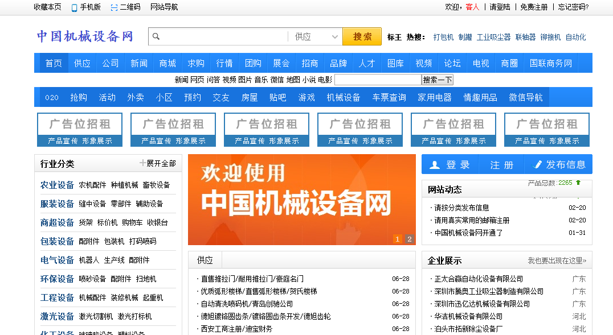Click the user silhouette icon on the 登录 button
This screenshot has height=335, width=613.
pyautogui.click(x=435, y=164)
